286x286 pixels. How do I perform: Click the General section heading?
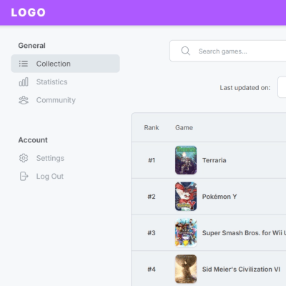(31, 46)
